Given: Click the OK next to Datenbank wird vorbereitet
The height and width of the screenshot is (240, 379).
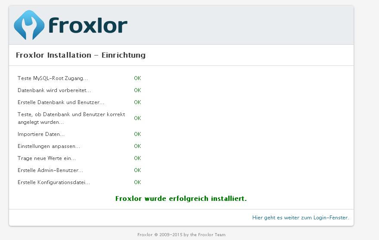Looking at the screenshot, I should click(x=137, y=90).
